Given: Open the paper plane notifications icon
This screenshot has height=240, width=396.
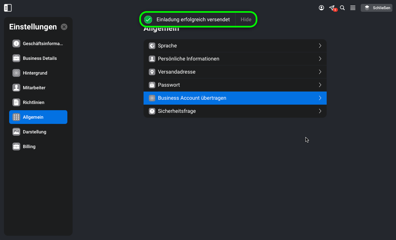Looking at the screenshot, I should click(332, 8).
